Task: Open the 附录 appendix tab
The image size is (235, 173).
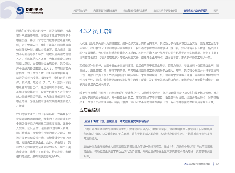Action: (216, 10)
